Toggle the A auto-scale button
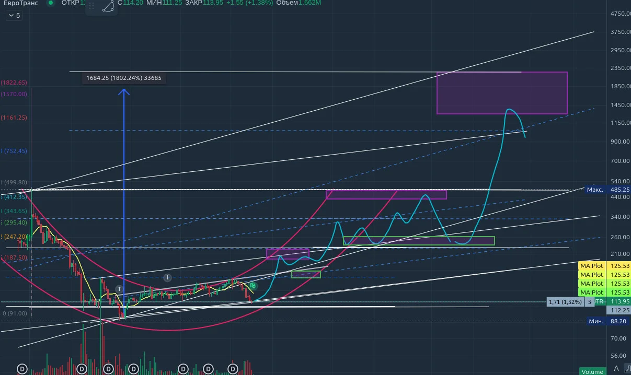 click(x=616, y=369)
